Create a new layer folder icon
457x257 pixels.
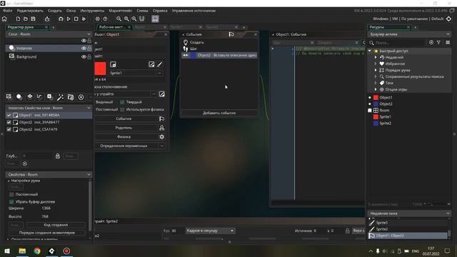(71, 97)
